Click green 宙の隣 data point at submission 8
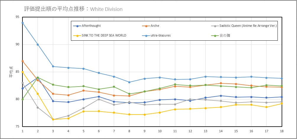Screen dimensions: 297x139 [x=129, y=94]
